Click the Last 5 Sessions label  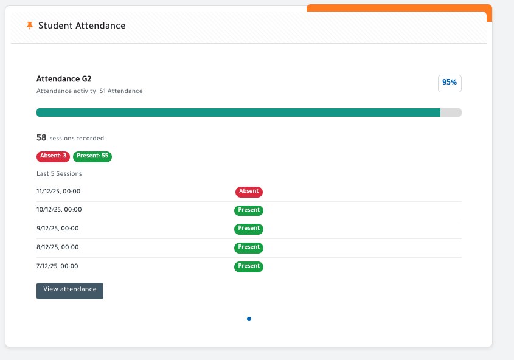pos(60,173)
